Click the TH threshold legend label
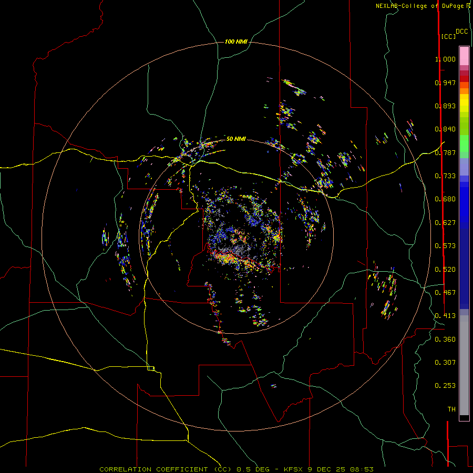 click(451, 409)
